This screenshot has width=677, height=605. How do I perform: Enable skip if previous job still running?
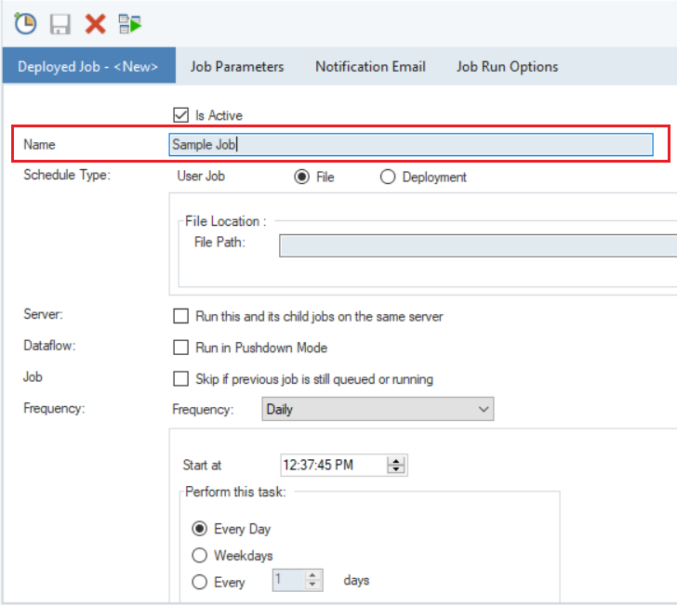click(x=181, y=379)
